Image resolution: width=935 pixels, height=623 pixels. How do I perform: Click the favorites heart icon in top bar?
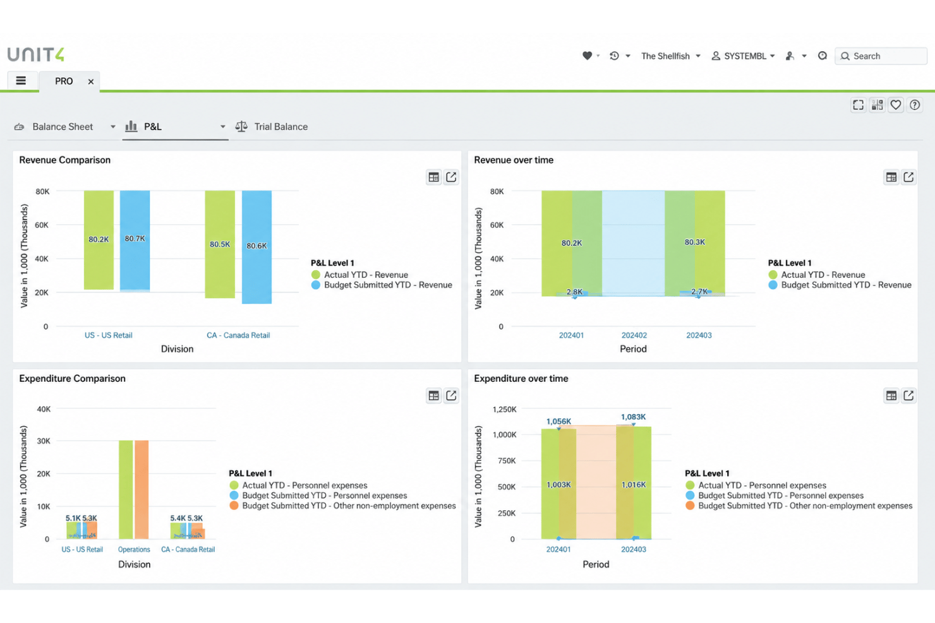[587, 56]
